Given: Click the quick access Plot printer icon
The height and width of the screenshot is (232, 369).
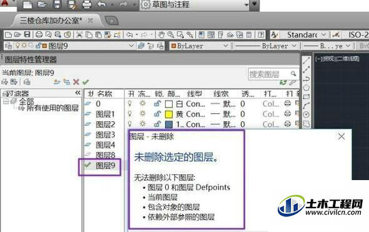Looking at the screenshot, I should click(86, 4).
